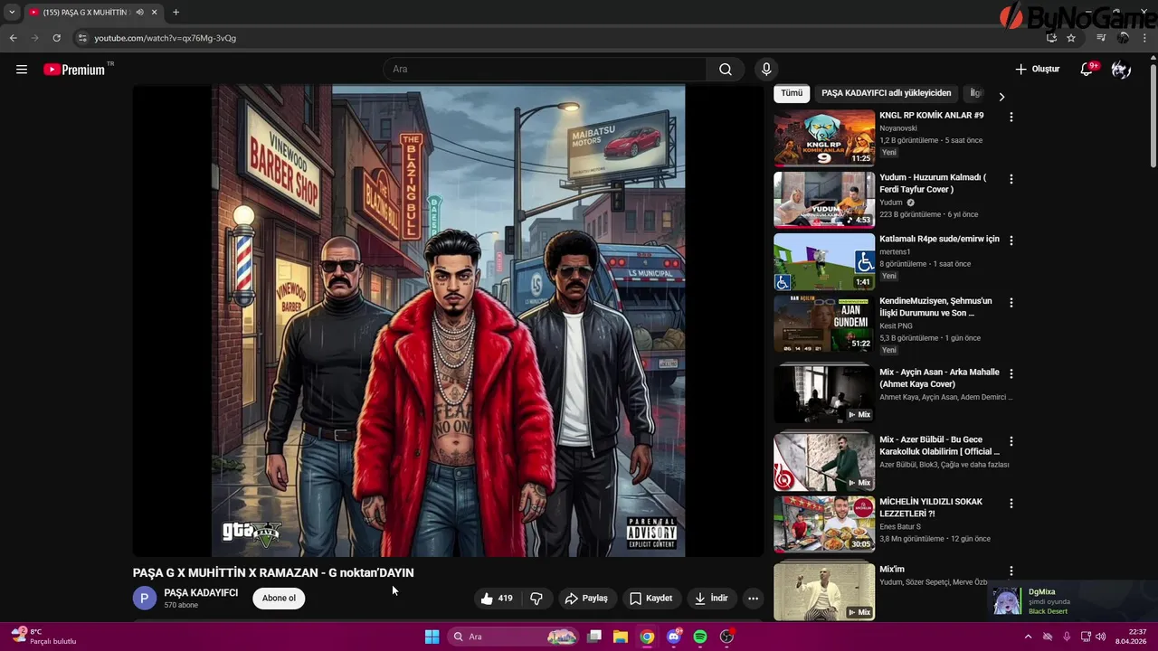This screenshot has height=651, width=1158.
Task: Mute tab via speaker icon on tab
Action: coord(139,13)
